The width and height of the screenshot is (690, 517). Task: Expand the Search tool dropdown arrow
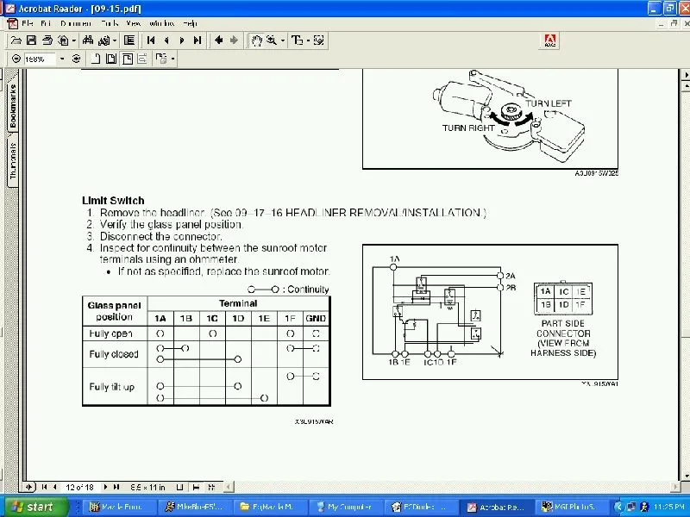pos(113,40)
